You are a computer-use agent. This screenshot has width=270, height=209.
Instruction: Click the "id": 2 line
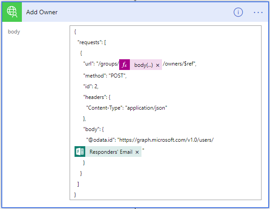pos(91,86)
